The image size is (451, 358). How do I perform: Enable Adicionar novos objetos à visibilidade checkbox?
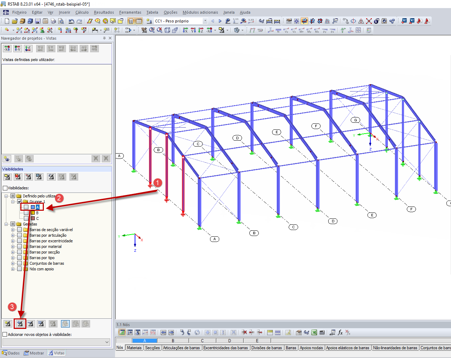[5, 335]
